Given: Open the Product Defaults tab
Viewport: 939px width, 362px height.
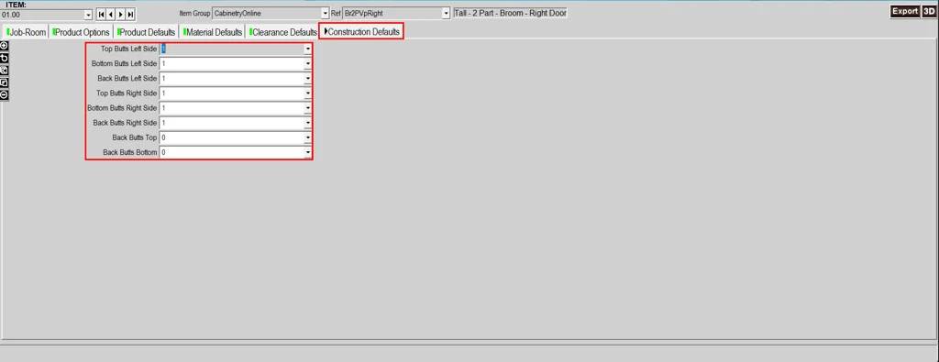Looking at the screenshot, I should (146, 32).
